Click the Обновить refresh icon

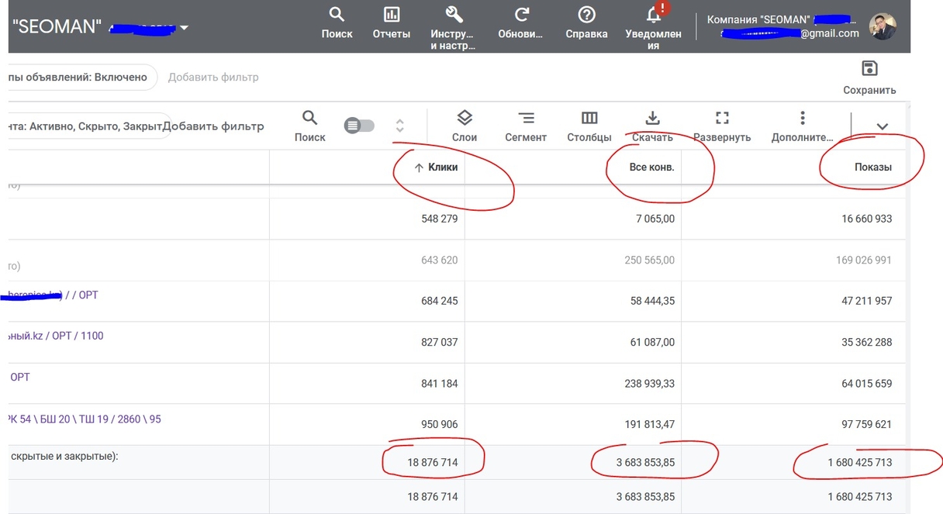click(x=522, y=15)
